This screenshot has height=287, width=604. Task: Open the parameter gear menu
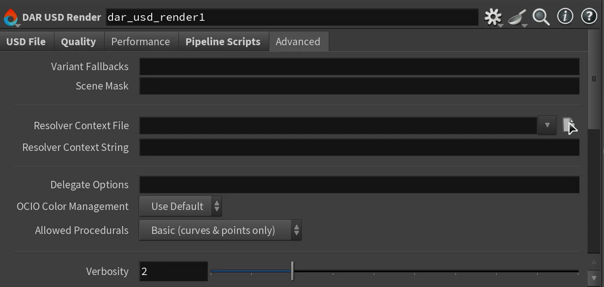(492, 17)
